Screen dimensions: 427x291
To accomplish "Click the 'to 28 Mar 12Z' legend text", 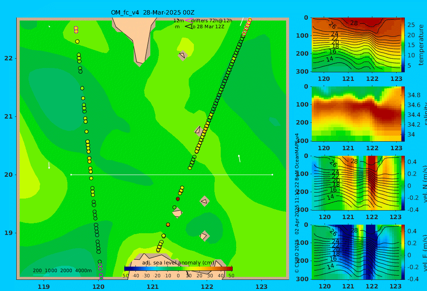I will [x=208, y=27].
